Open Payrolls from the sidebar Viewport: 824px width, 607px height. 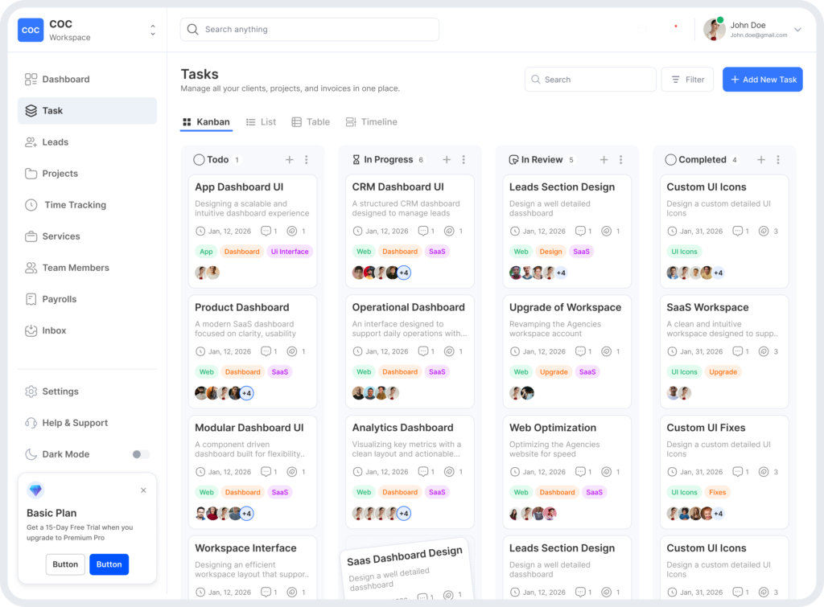[x=59, y=299]
